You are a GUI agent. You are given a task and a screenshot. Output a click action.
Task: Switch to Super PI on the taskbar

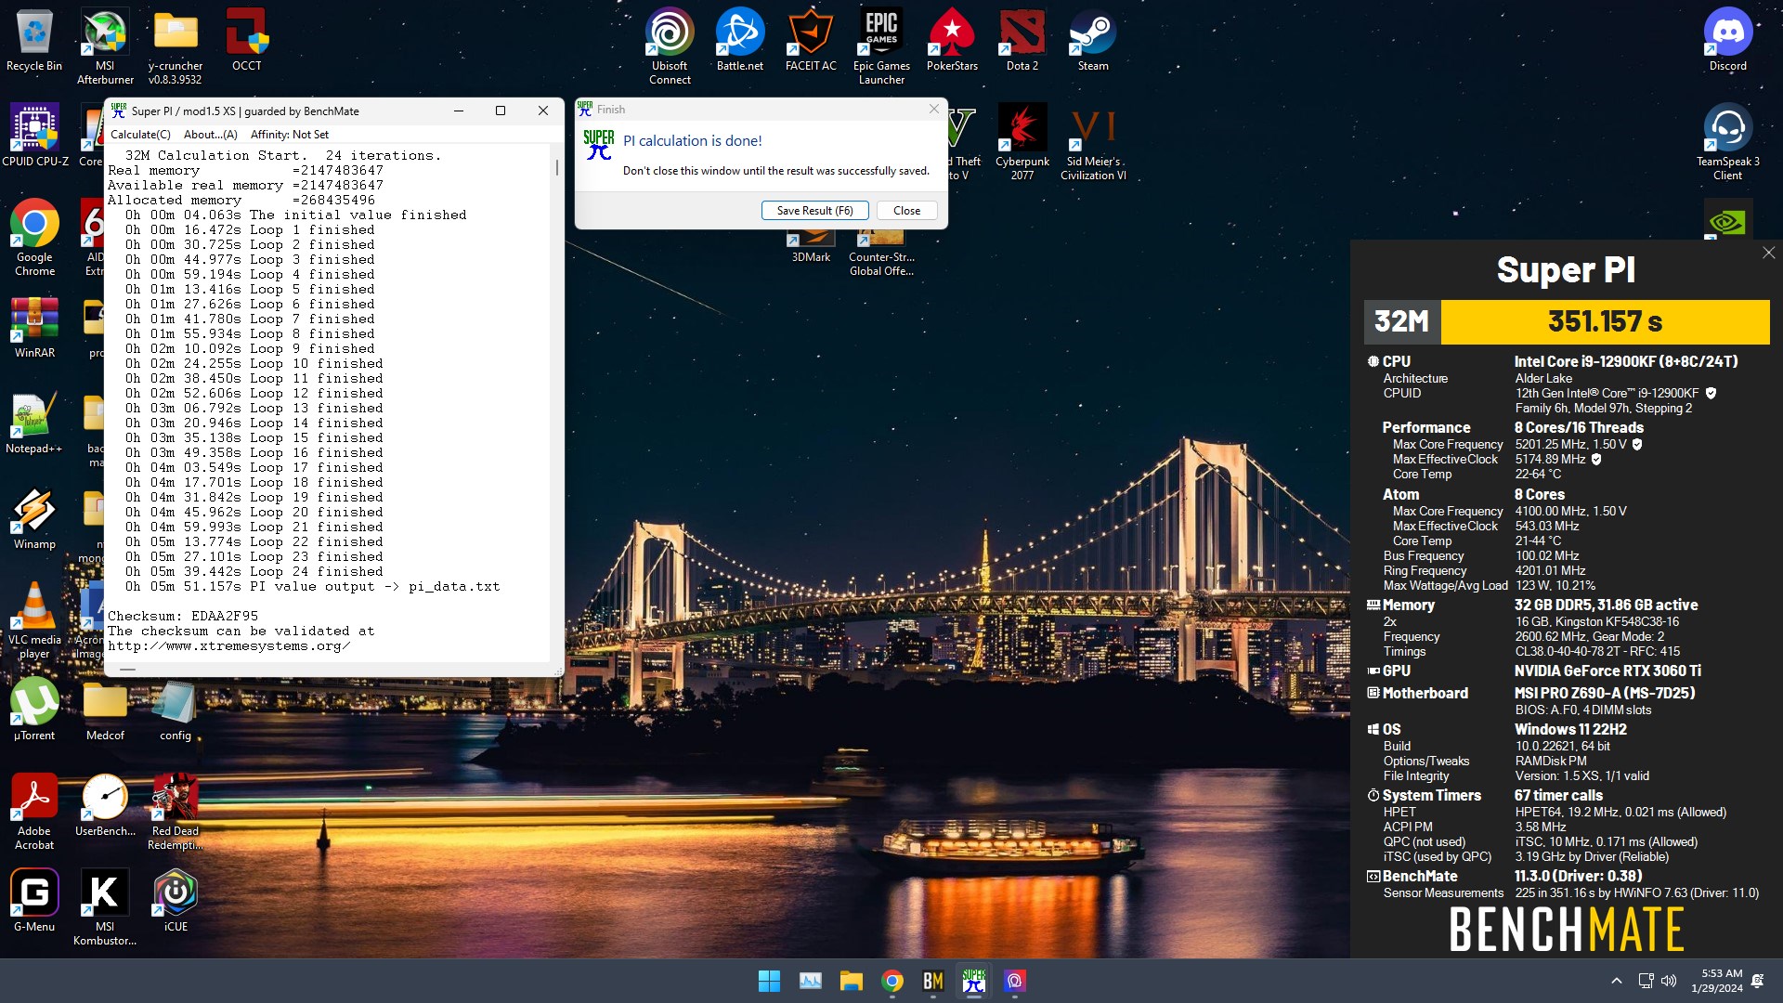click(x=974, y=981)
